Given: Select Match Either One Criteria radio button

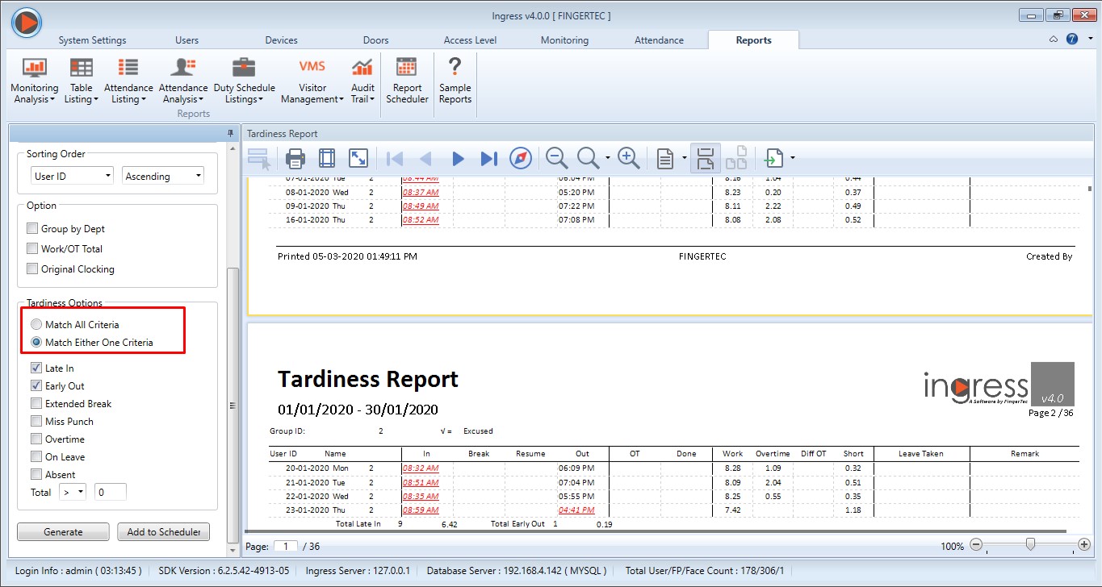Looking at the screenshot, I should tap(36, 343).
